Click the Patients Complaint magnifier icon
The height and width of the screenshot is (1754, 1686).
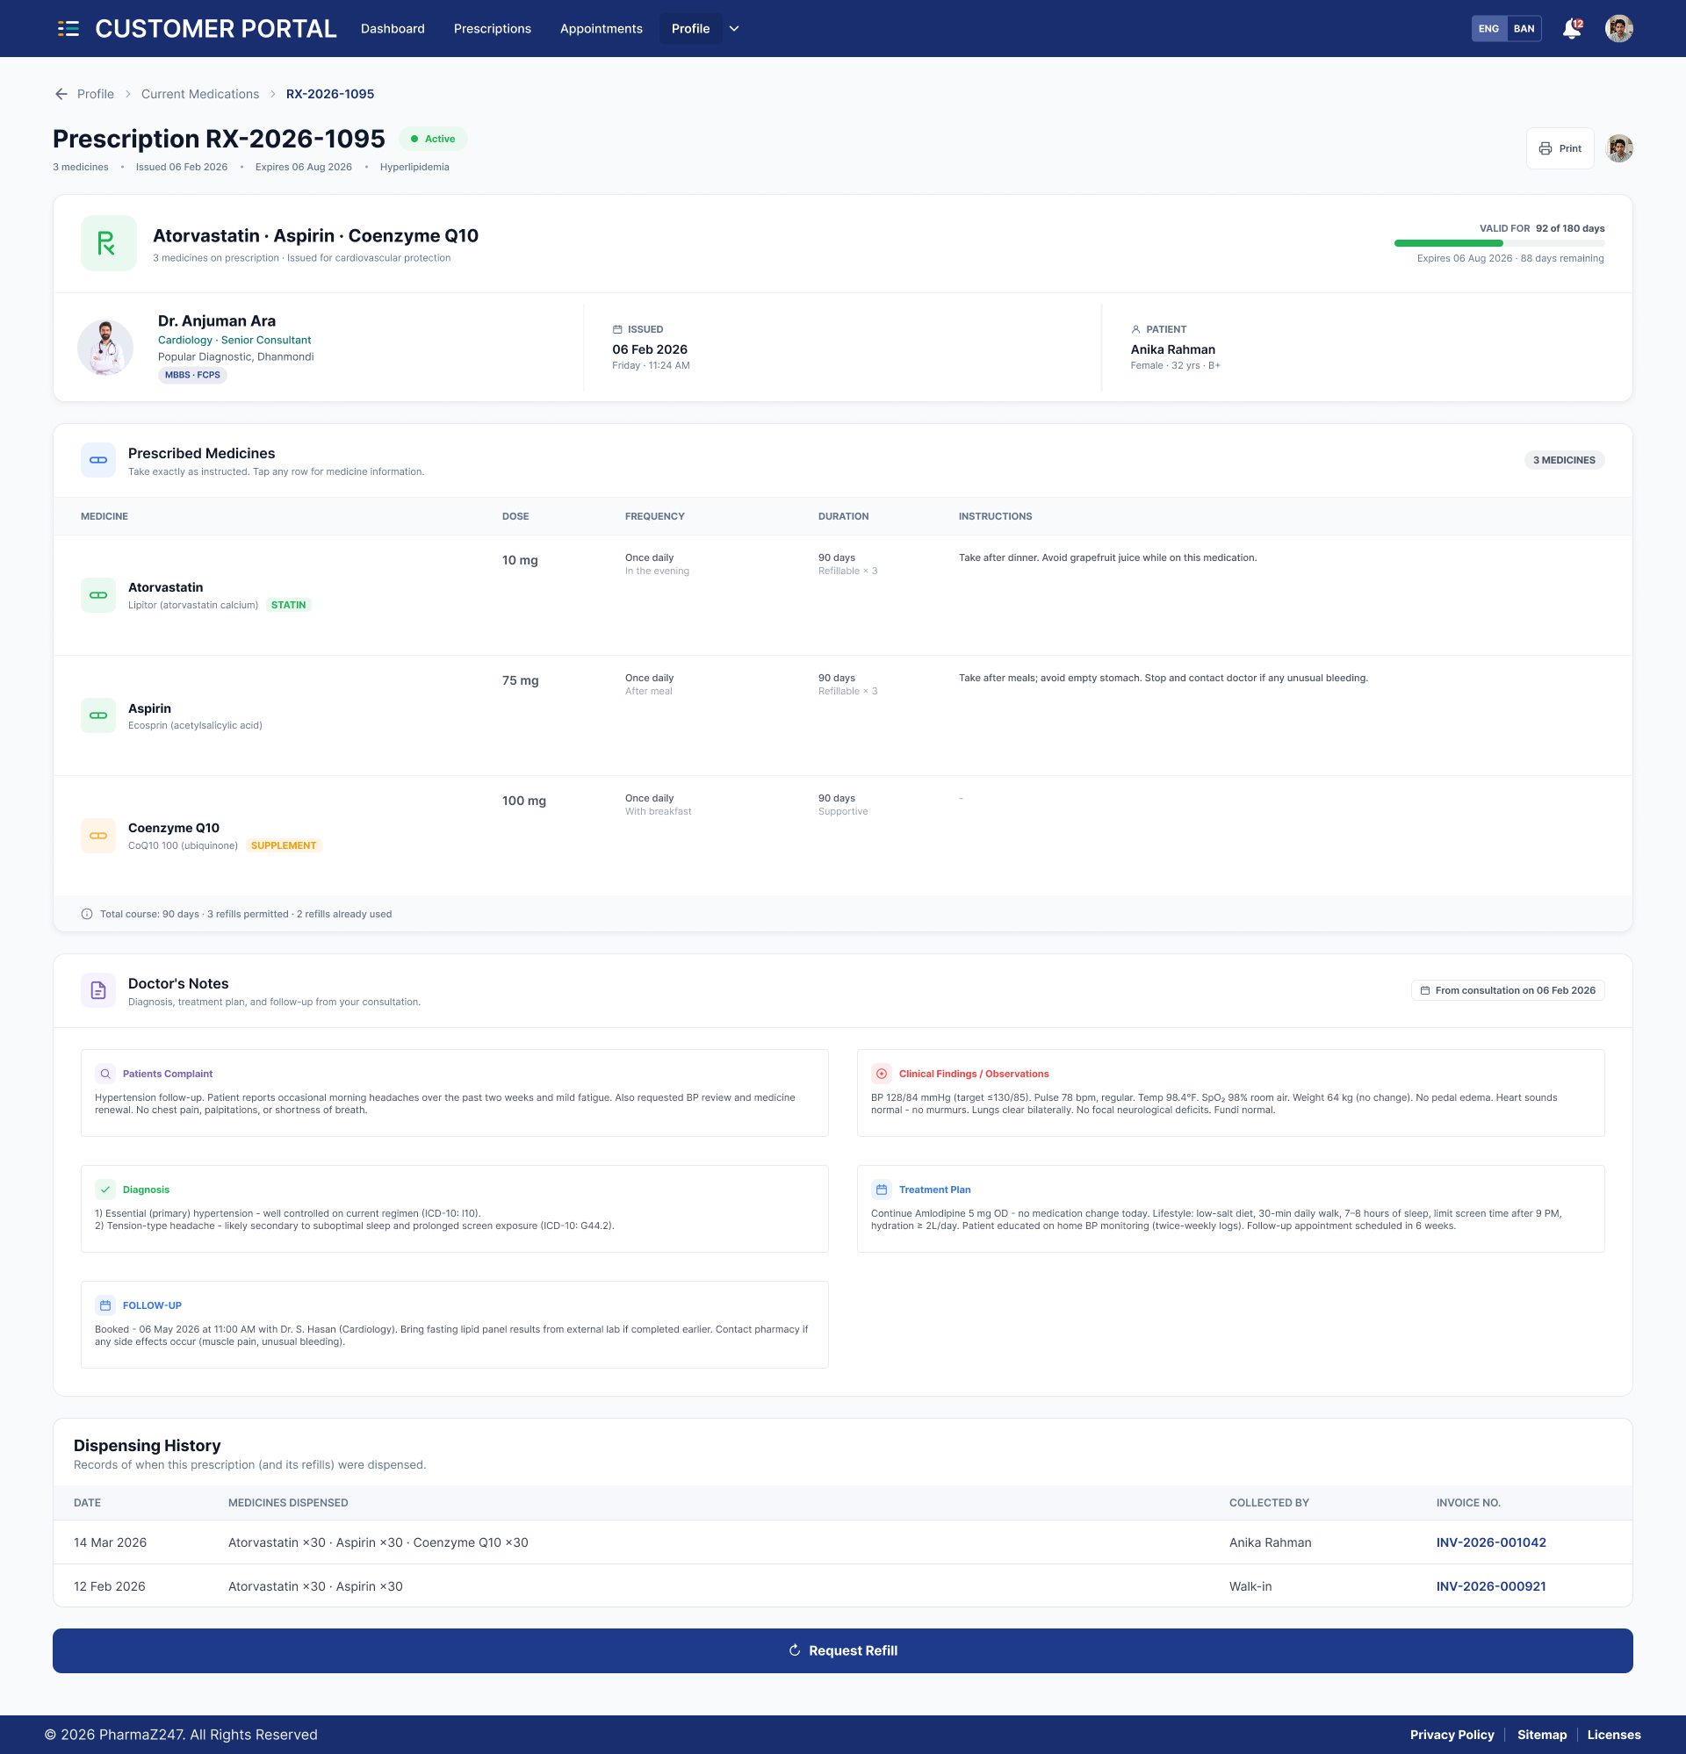point(105,1074)
